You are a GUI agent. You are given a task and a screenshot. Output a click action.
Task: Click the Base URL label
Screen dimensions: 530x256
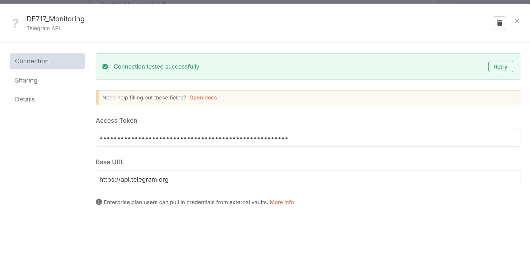[x=110, y=162]
